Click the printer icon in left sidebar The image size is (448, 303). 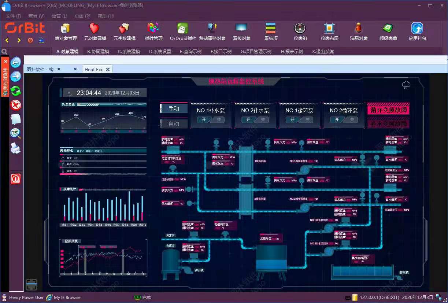pyautogui.click(x=16, y=148)
